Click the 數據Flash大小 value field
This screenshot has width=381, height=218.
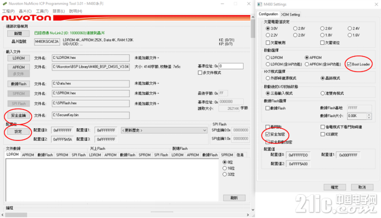[357, 116]
